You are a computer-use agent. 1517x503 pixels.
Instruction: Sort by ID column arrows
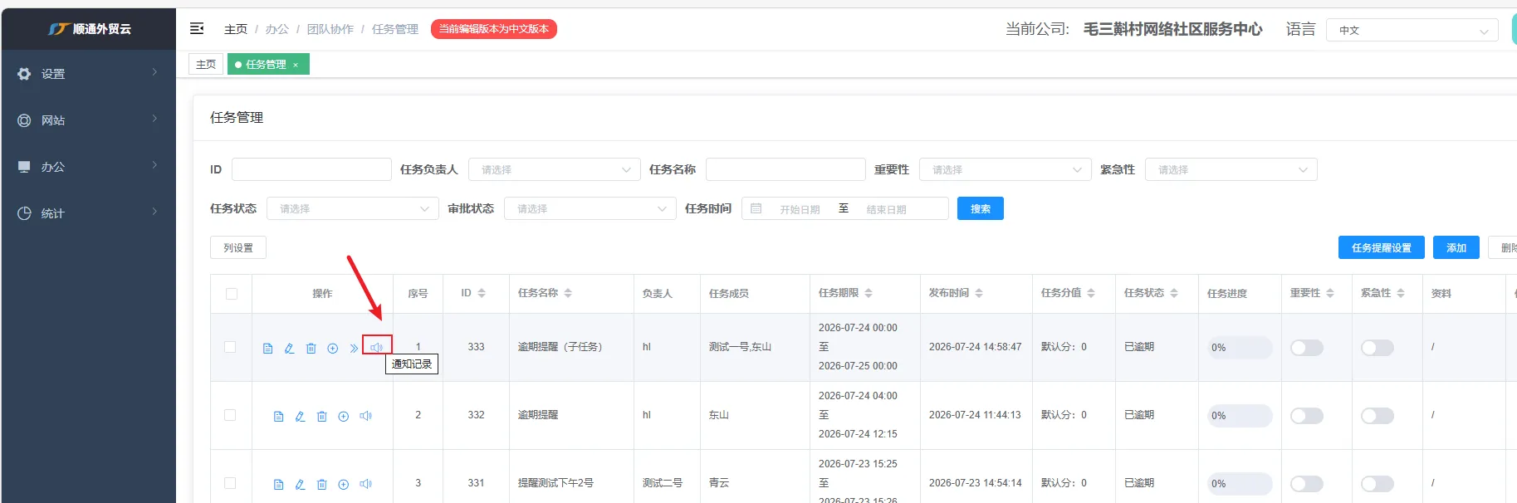tap(482, 293)
